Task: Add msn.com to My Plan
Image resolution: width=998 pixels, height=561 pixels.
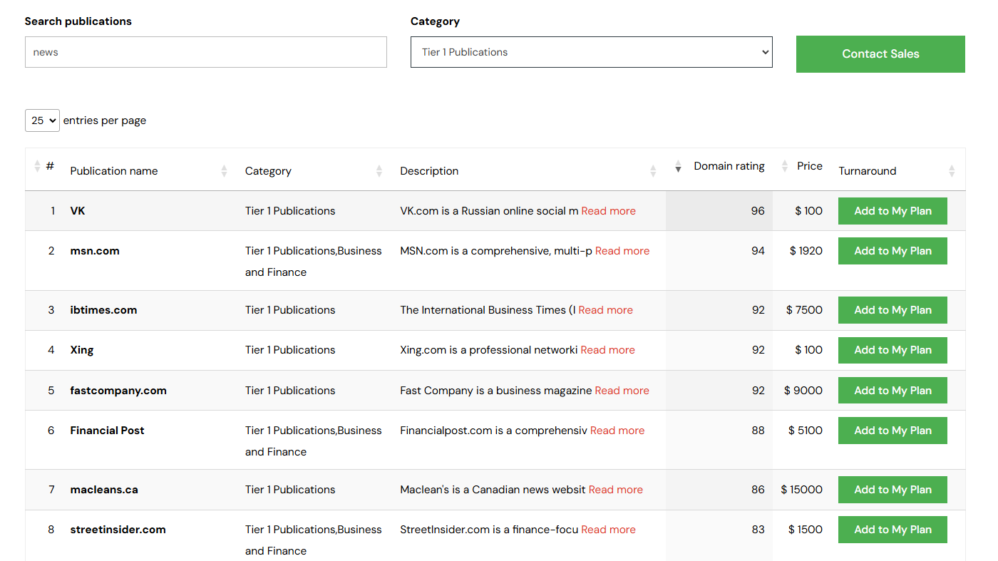Action: (892, 251)
